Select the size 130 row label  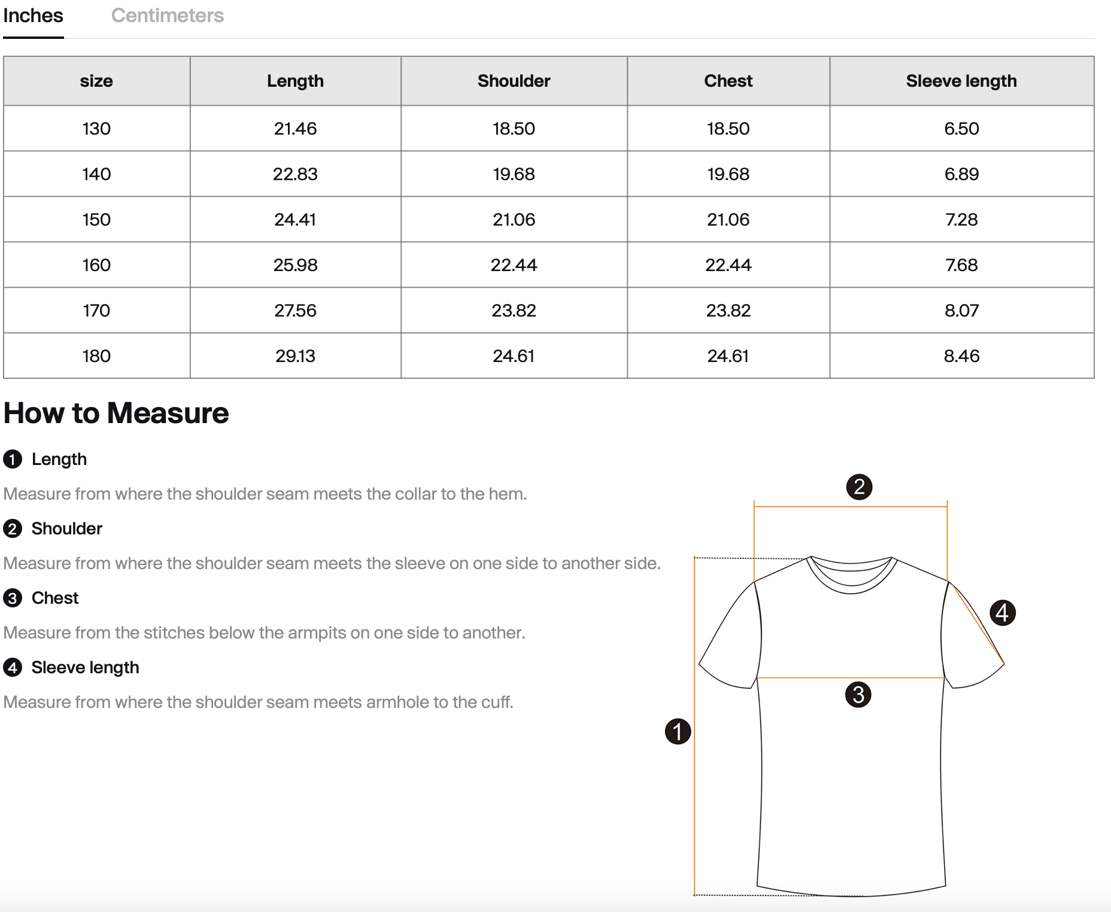[x=96, y=129]
